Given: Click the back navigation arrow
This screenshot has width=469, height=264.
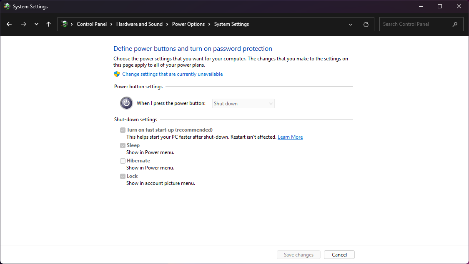Looking at the screenshot, I should tap(9, 24).
